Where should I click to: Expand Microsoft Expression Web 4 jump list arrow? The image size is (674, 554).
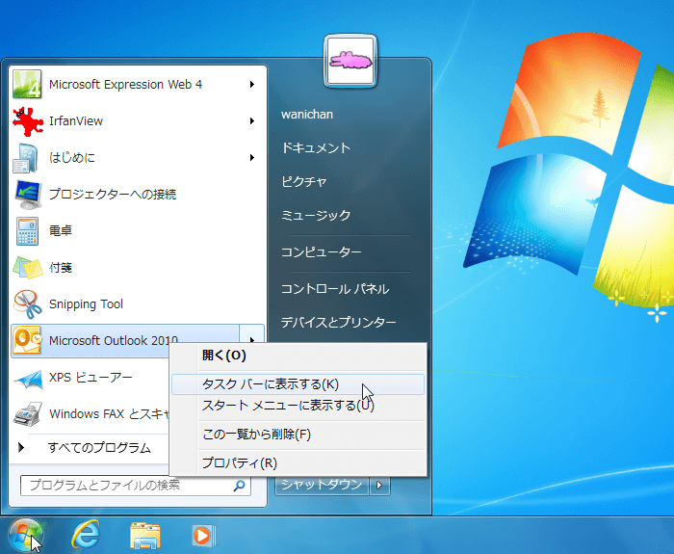[x=252, y=85]
